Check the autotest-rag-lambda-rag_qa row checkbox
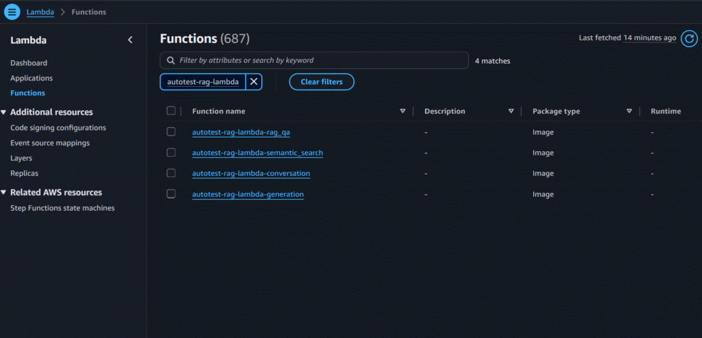 point(171,132)
